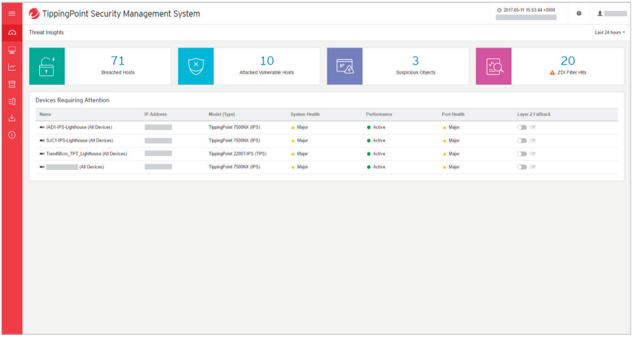
Task: Click TippingPoint 7500NX (IPS) for IAD1-IPS-Lighthouse
Action: click(234, 127)
